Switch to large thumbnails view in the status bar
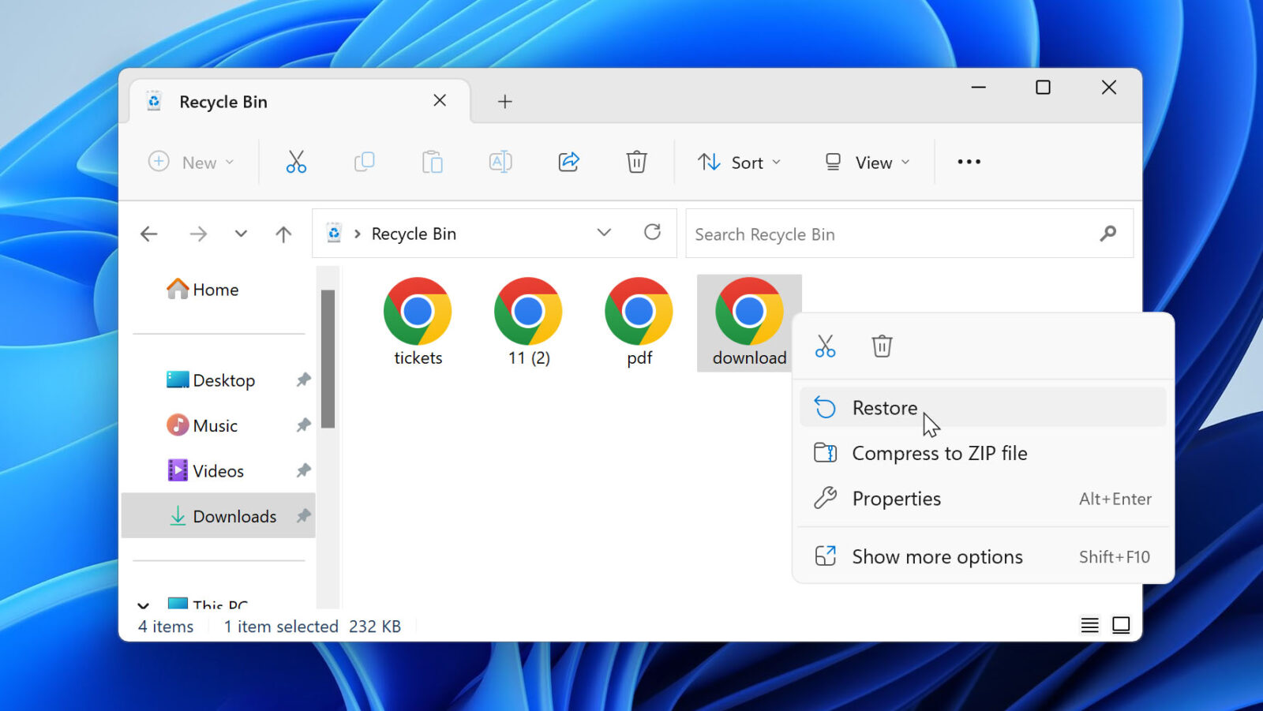This screenshot has height=711, width=1263. point(1122,624)
